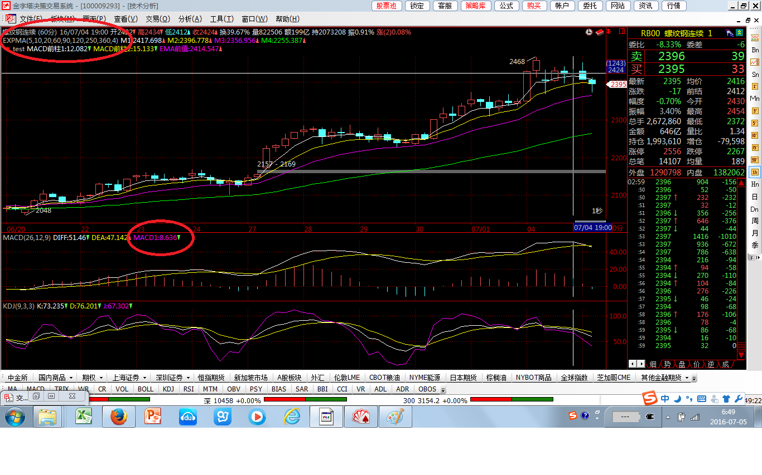
Task: Switch to the BOLL indicator tab
Action: [x=145, y=389]
